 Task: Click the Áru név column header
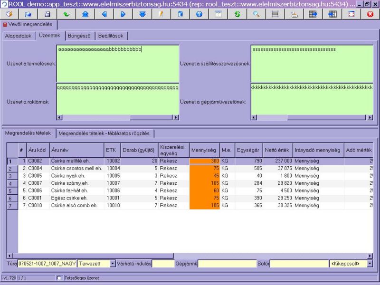click(76, 150)
